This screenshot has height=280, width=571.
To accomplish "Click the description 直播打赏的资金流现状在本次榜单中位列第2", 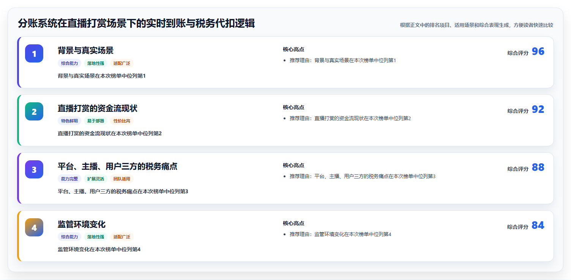I will 110,134.
